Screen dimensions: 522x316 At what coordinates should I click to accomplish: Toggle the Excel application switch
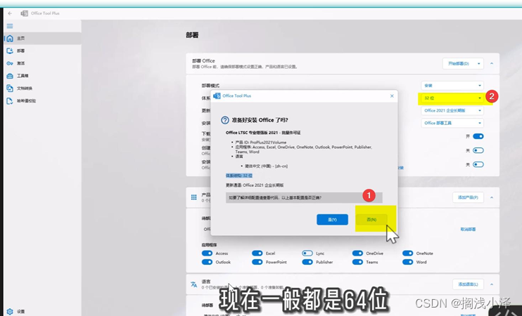click(x=257, y=254)
